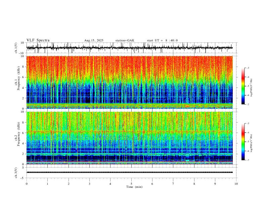Click the "ch.2 Frequency (kHz)" axis label
266x206 pixels.
click(17, 134)
